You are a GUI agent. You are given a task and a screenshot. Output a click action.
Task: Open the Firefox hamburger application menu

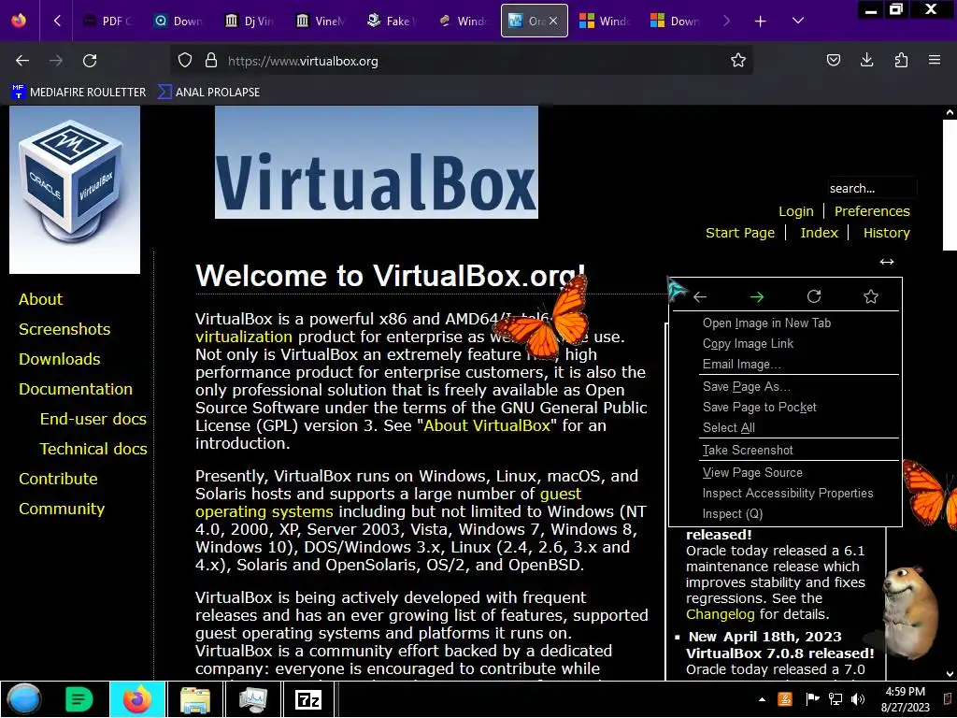click(x=935, y=60)
